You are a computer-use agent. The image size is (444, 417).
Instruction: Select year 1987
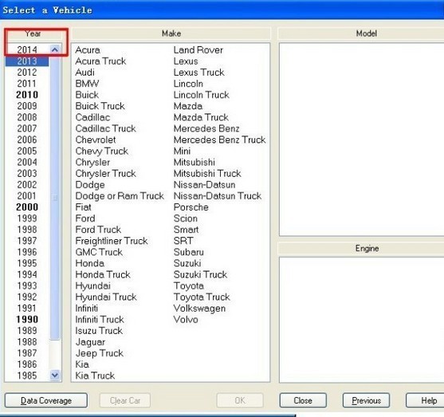coord(27,353)
